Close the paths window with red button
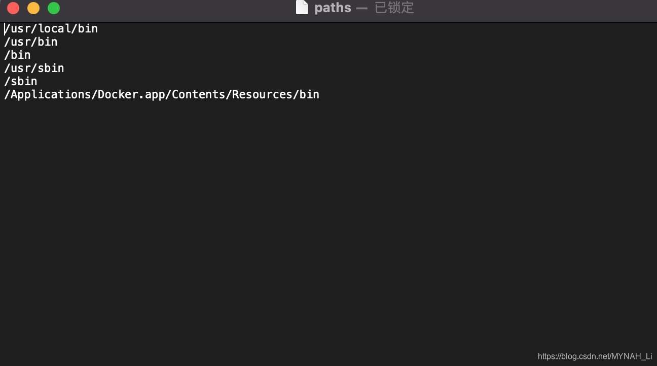The width and height of the screenshot is (657, 366). pyautogui.click(x=13, y=8)
